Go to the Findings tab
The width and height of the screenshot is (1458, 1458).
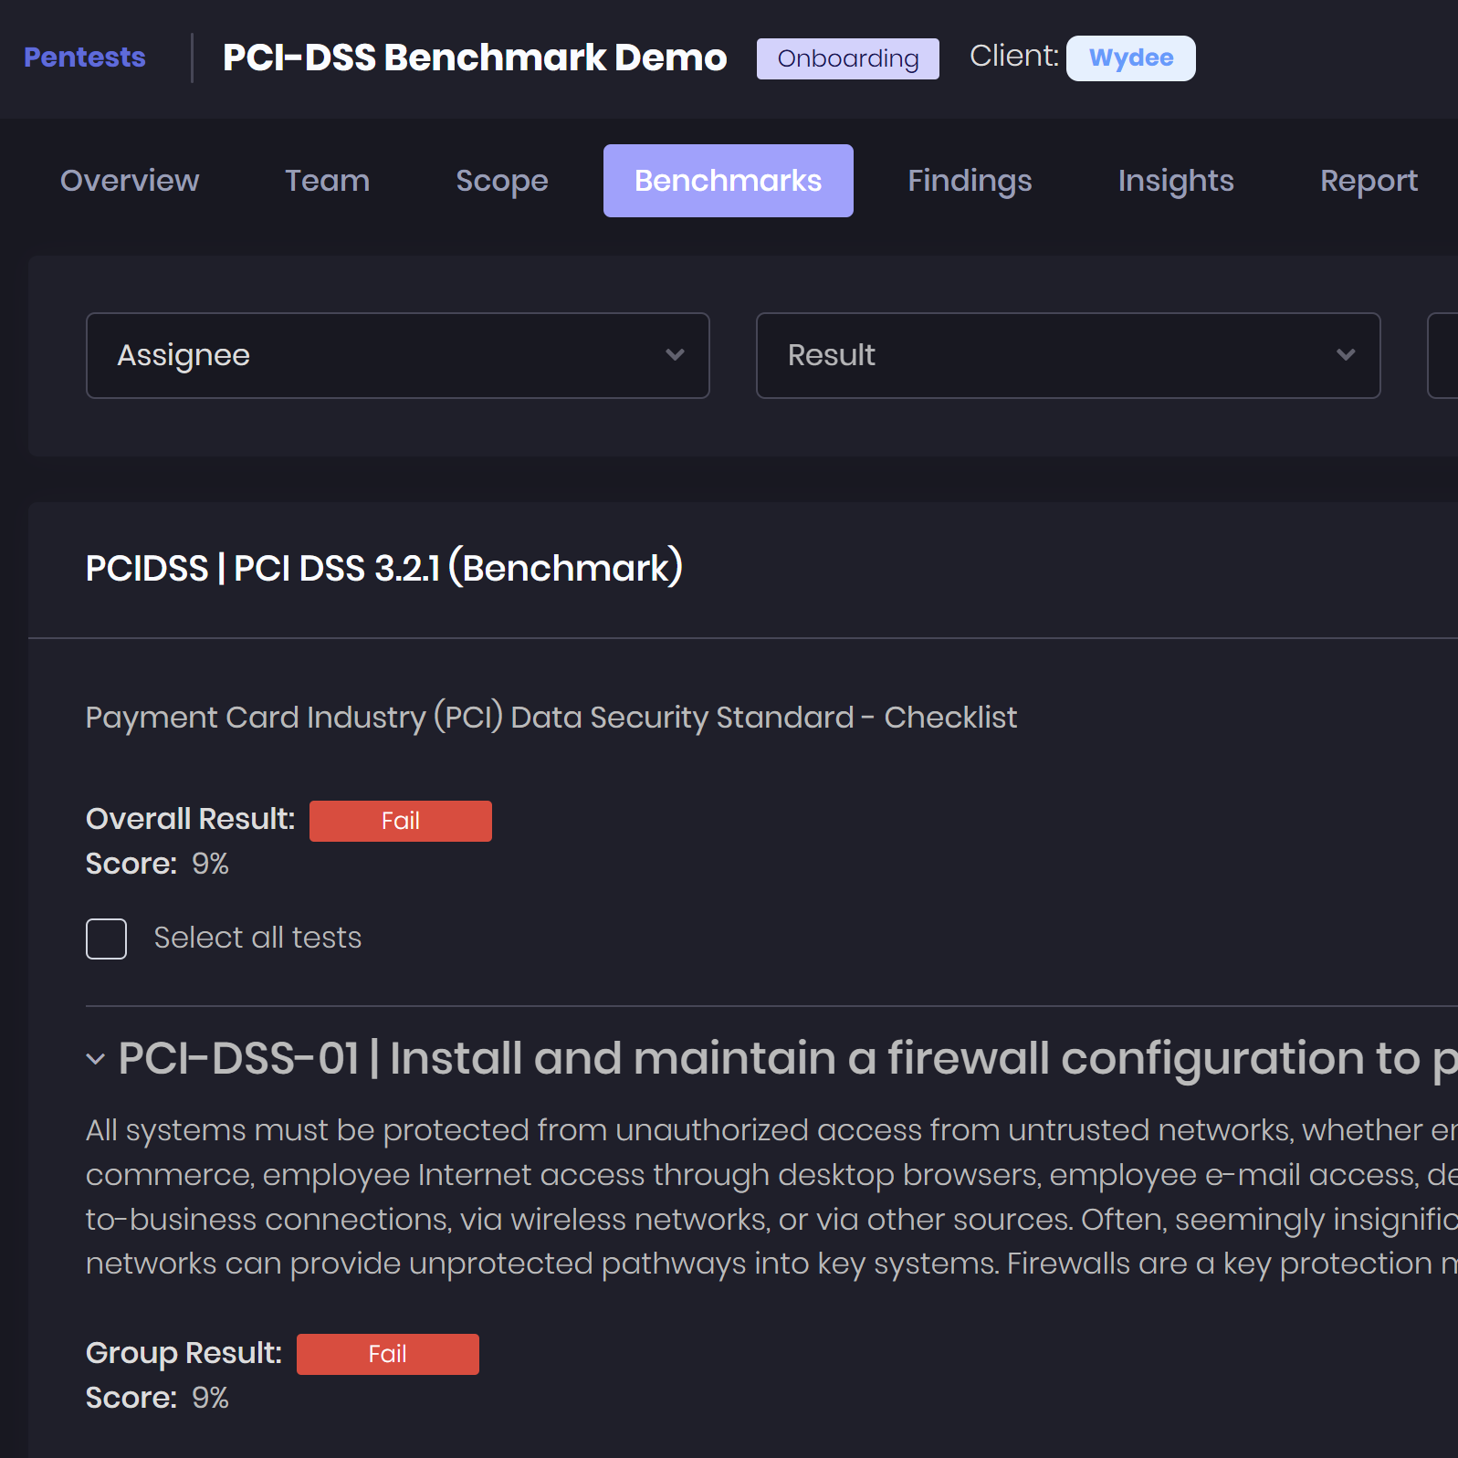pos(970,181)
